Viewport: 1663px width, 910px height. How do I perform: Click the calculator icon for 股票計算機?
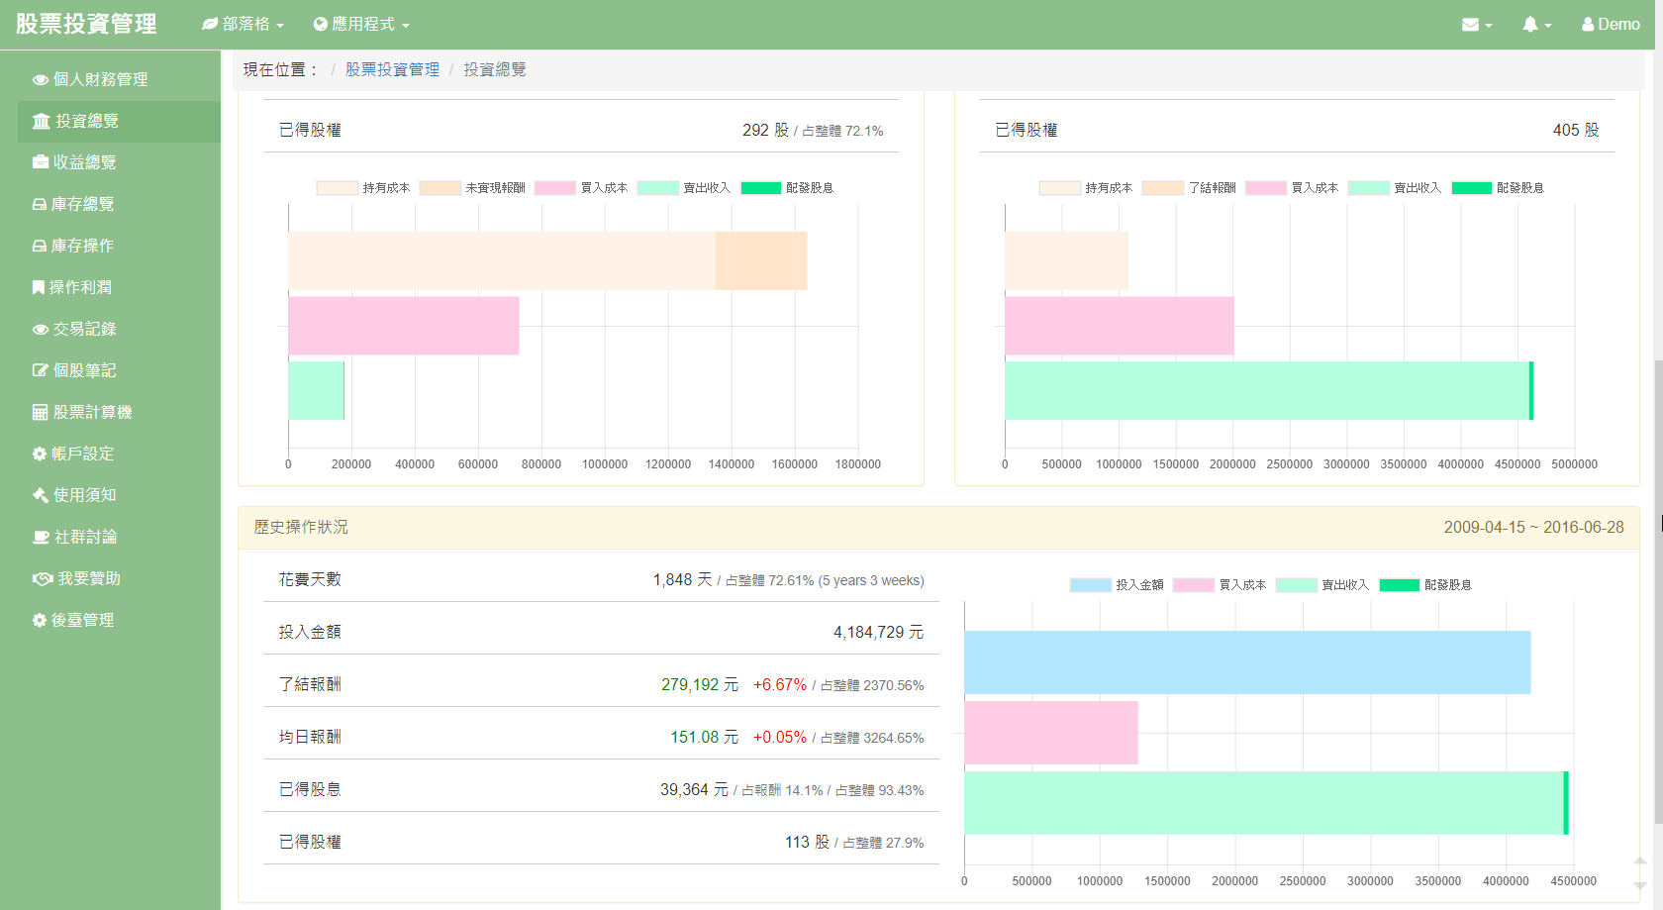(x=40, y=412)
